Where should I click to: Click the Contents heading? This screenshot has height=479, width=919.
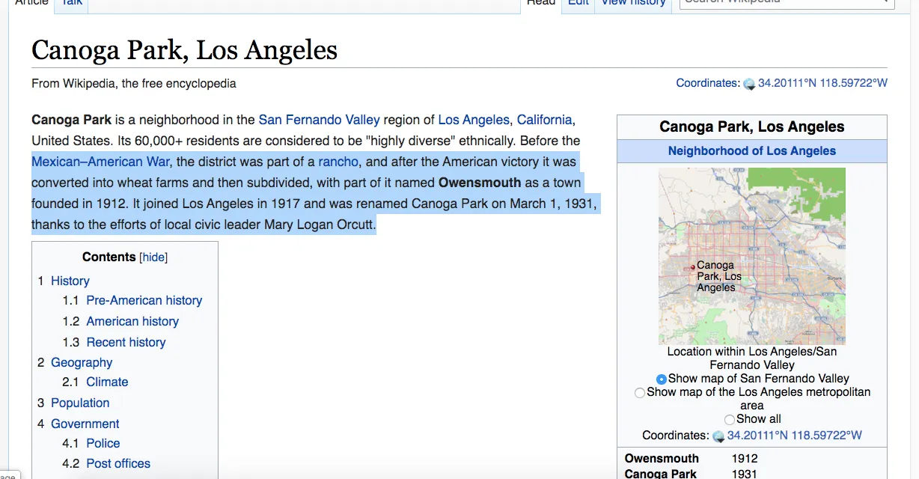(x=109, y=257)
